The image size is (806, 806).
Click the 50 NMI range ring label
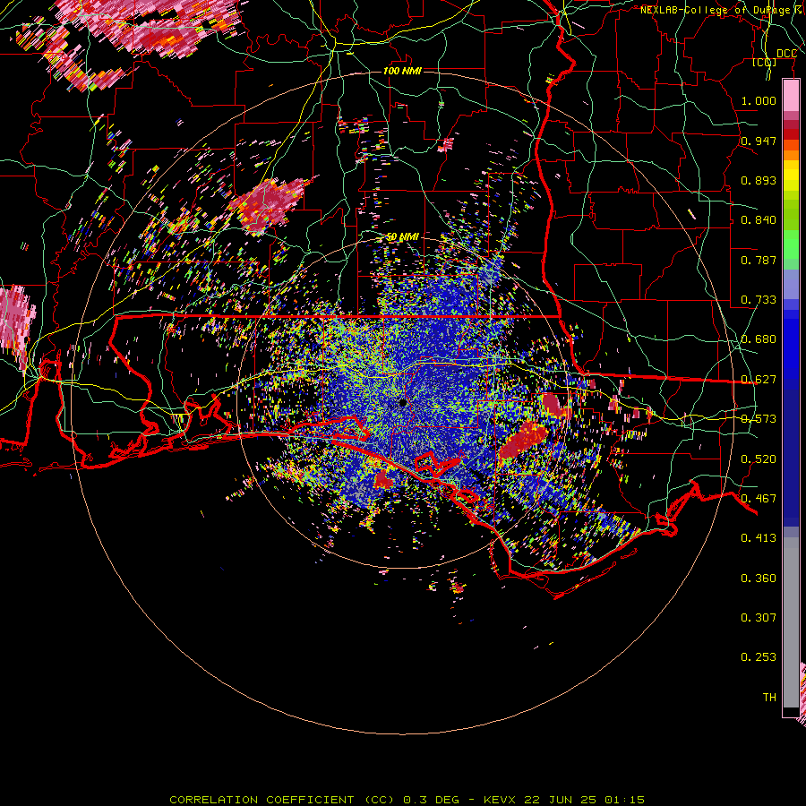(x=402, y=236)
